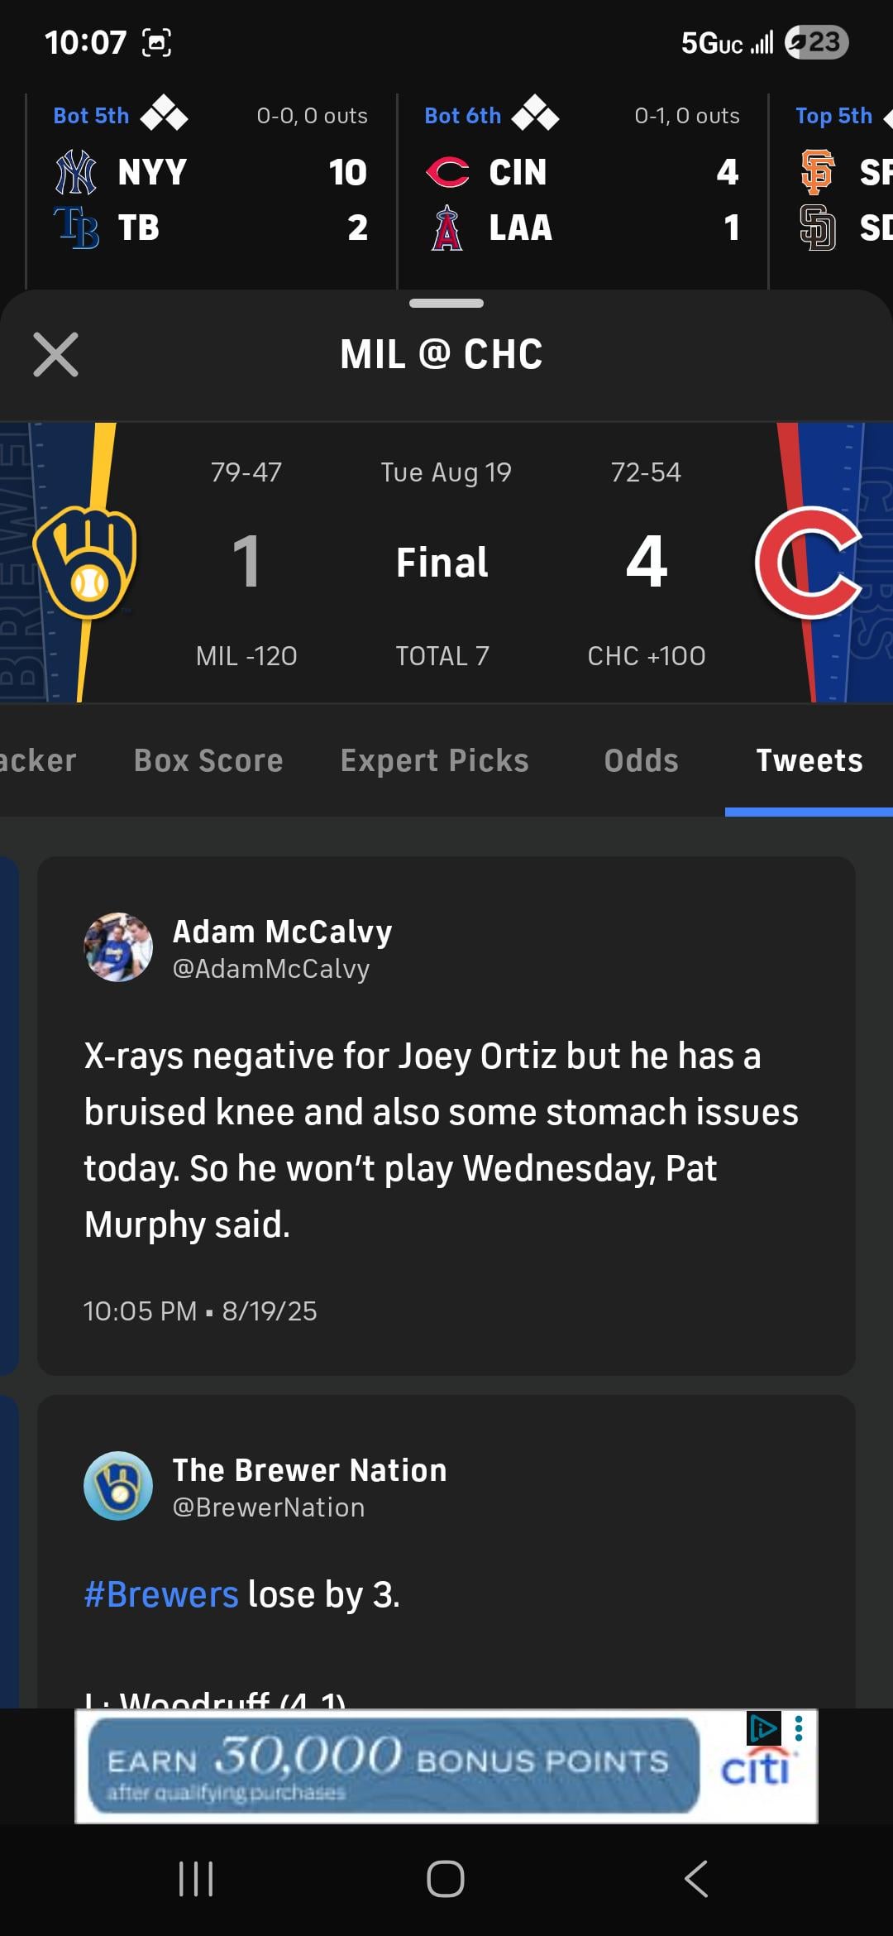The width and height of the screenshot is (893, 1936).
Task: Switch to the Box Score tab
Action: coord(208,760)
